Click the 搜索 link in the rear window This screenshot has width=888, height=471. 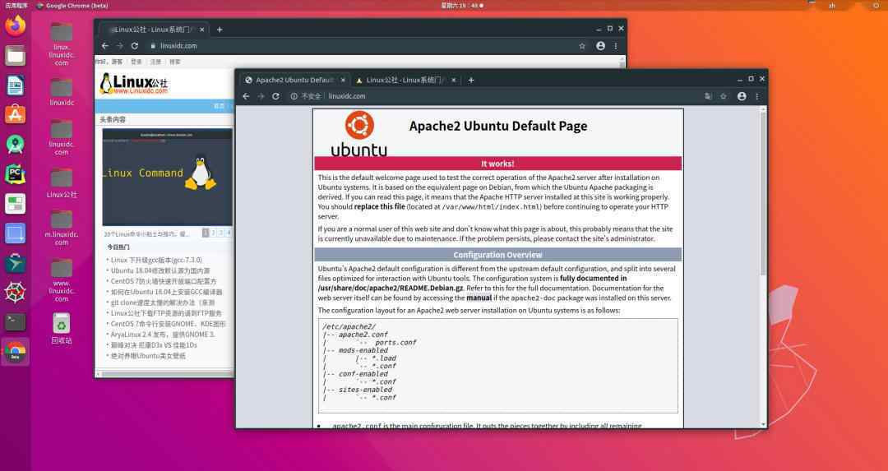click(174, 62)
